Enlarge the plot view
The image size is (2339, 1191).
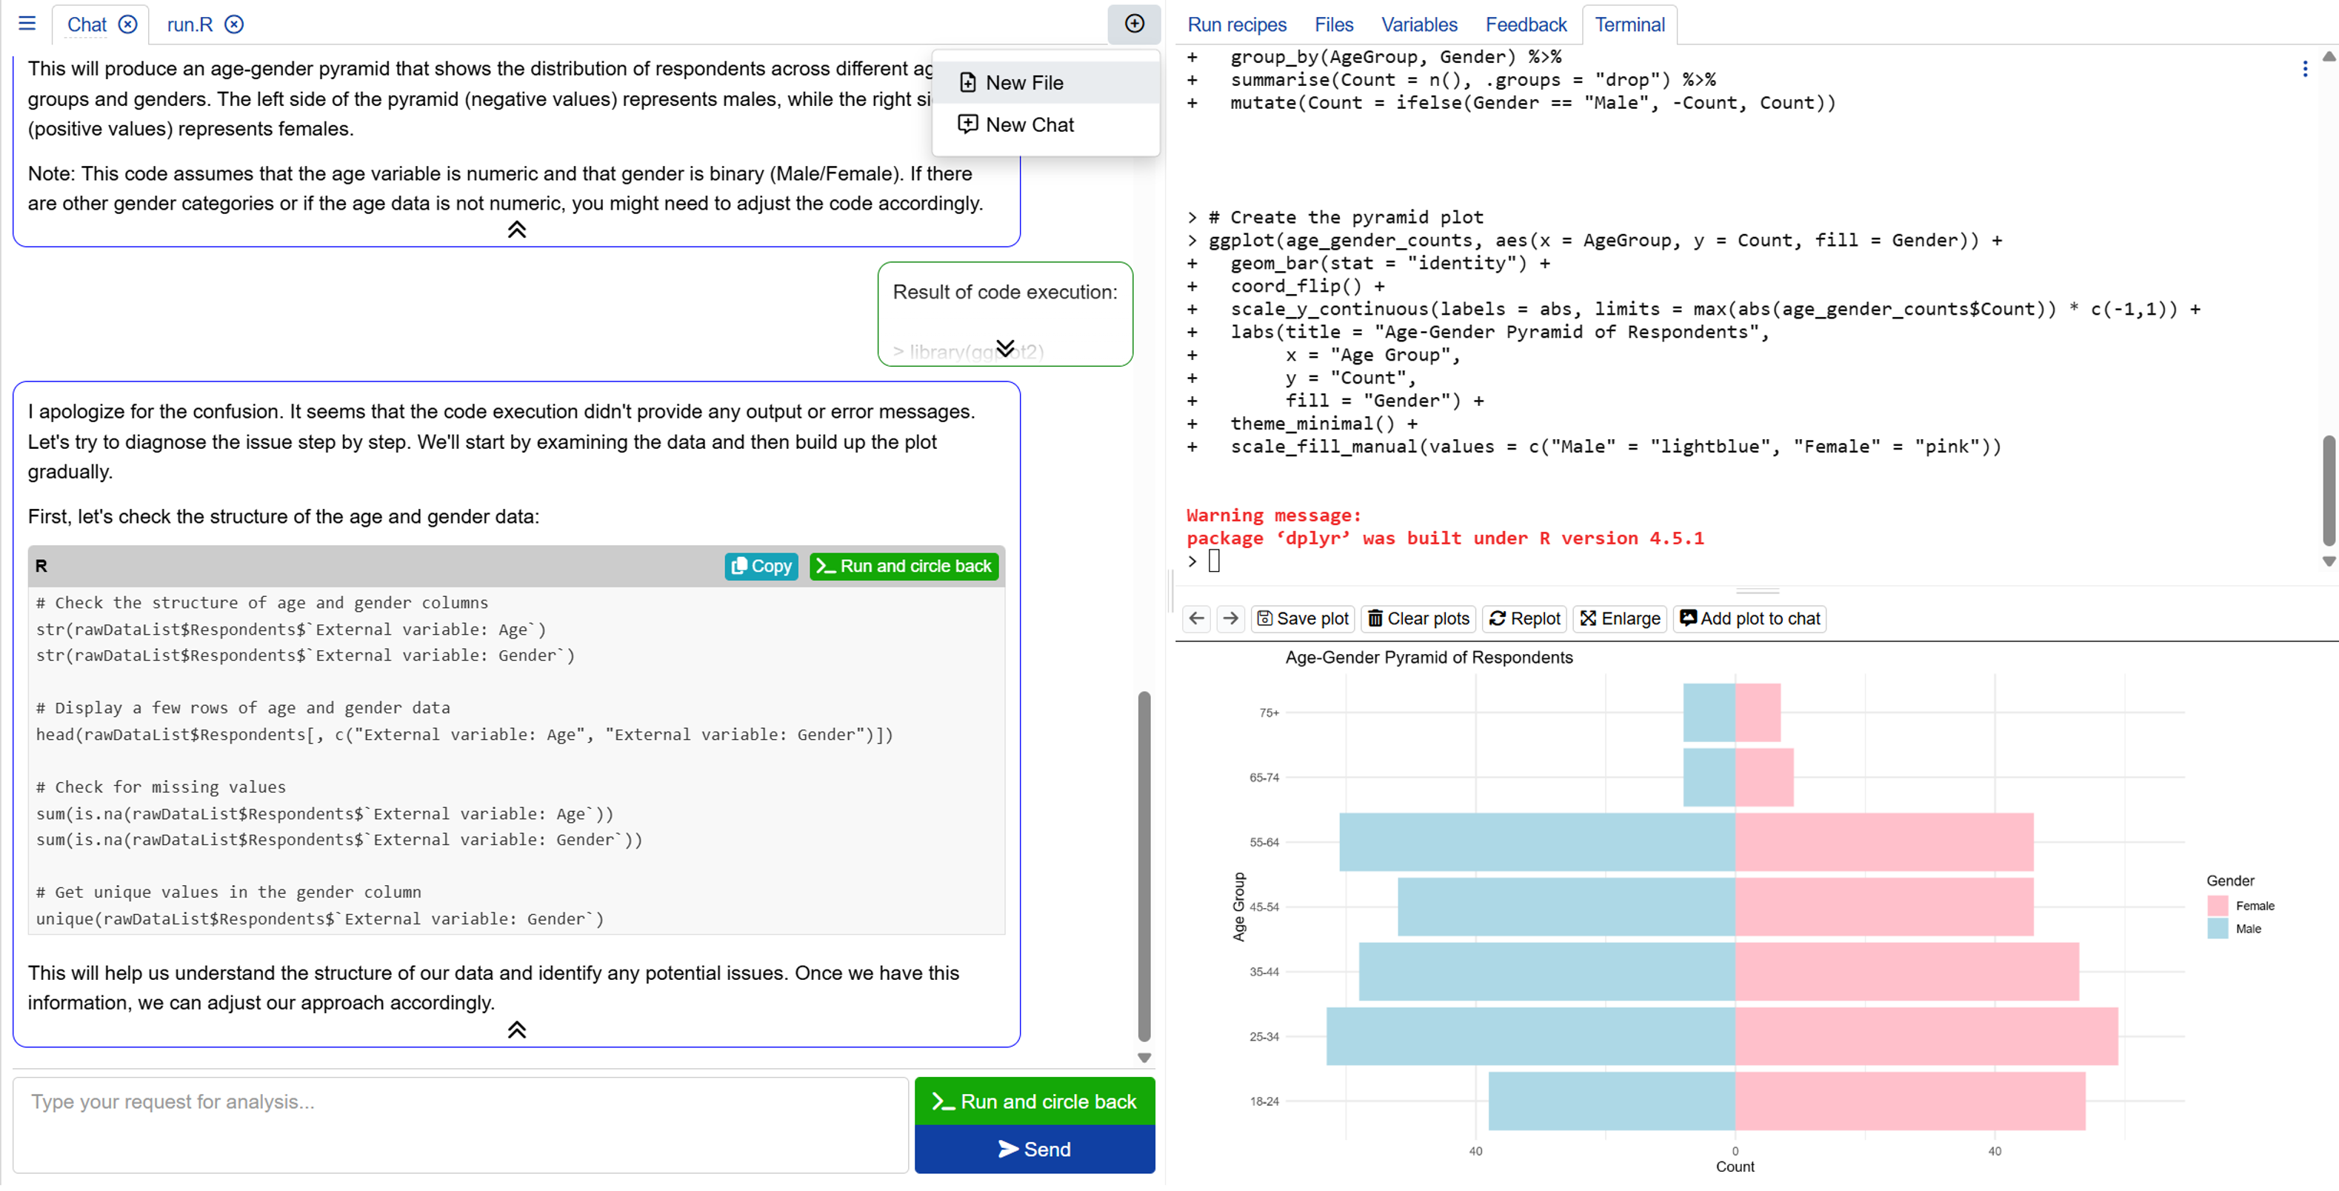tap(1620, 618)
